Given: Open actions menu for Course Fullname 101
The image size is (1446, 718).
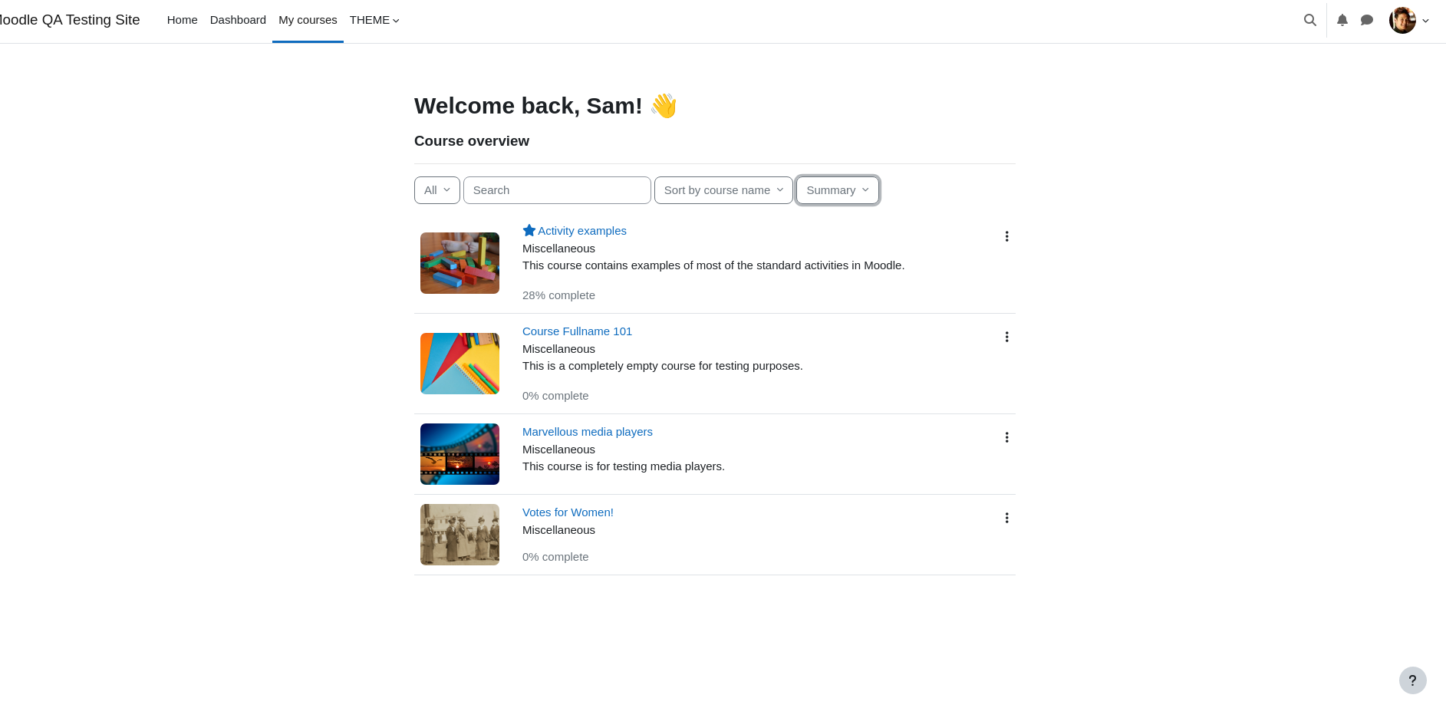Looking at the screenshot, I should (x=1006, y=337).
